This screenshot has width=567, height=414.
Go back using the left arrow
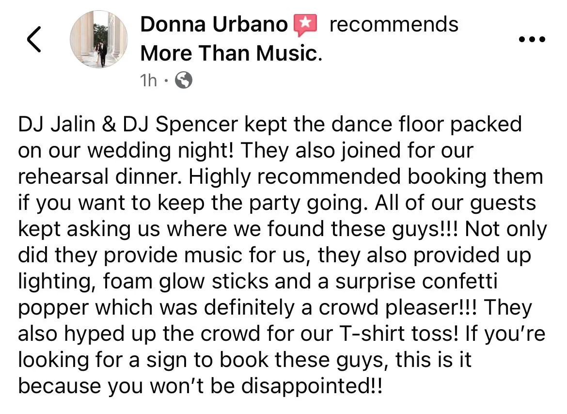click(34, 39)
